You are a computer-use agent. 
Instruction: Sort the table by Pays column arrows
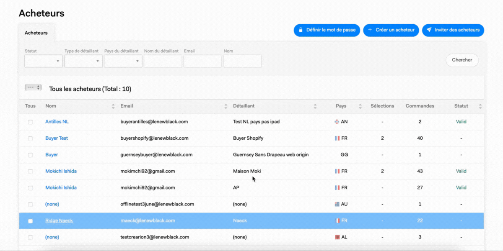(360, 106)
